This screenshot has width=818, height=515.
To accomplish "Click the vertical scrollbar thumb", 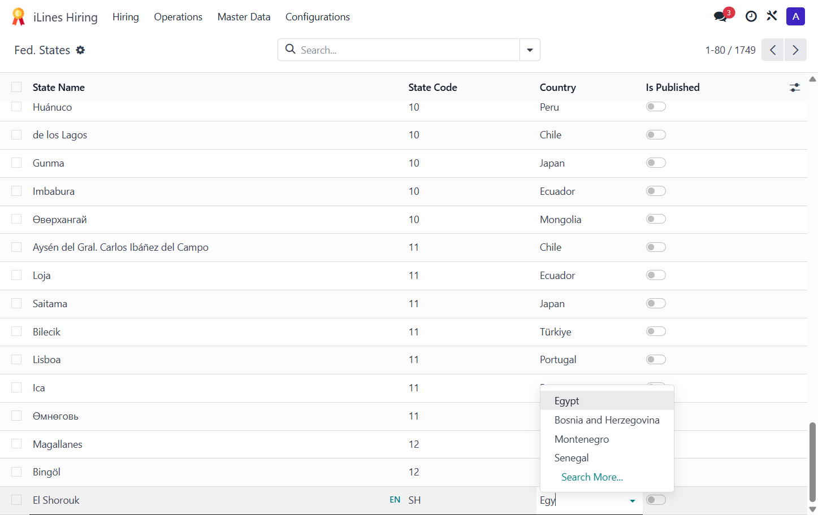I will click(x=812, y=462).
